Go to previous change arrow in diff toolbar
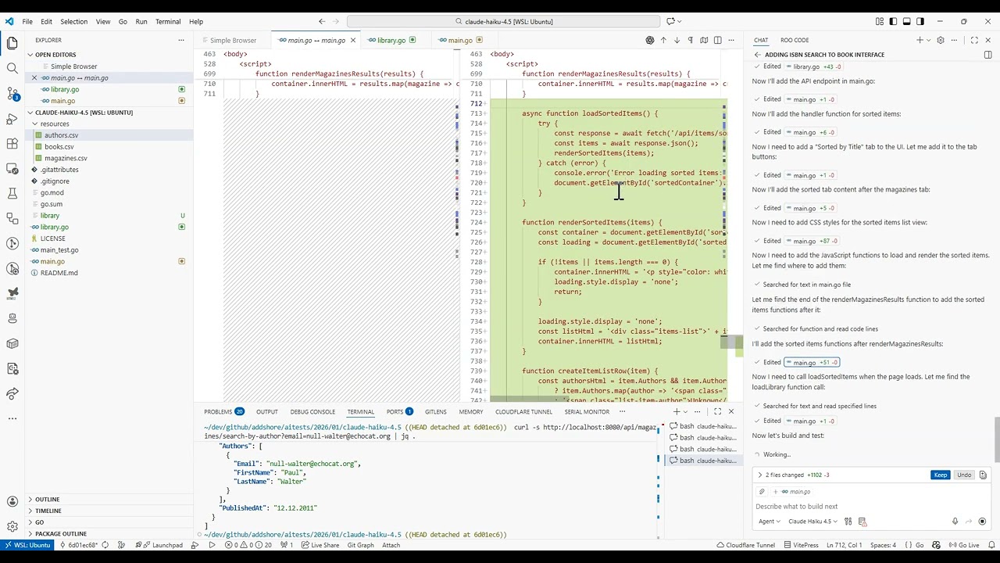 click(x=663, y=40)
